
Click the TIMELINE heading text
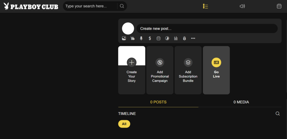(x=127, y=114)
